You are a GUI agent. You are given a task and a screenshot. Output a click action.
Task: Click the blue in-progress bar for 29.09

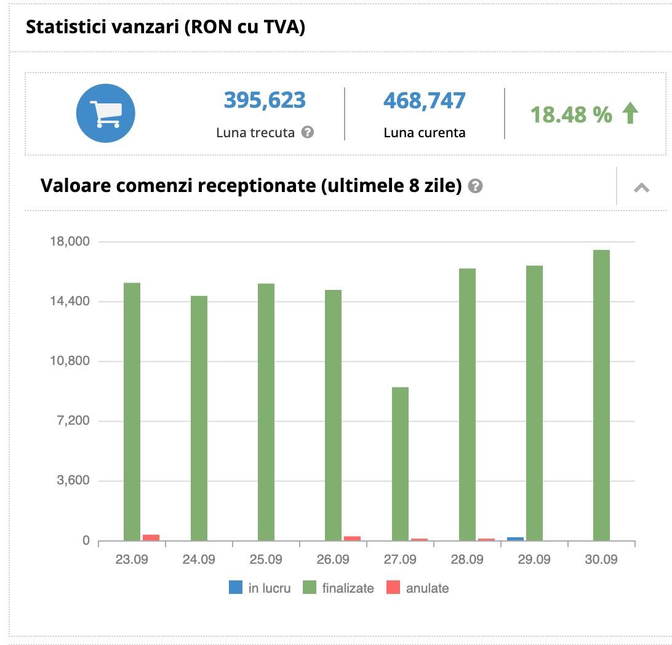[515, 539]
